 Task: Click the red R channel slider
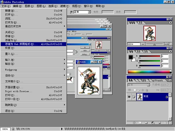point(150,56)
